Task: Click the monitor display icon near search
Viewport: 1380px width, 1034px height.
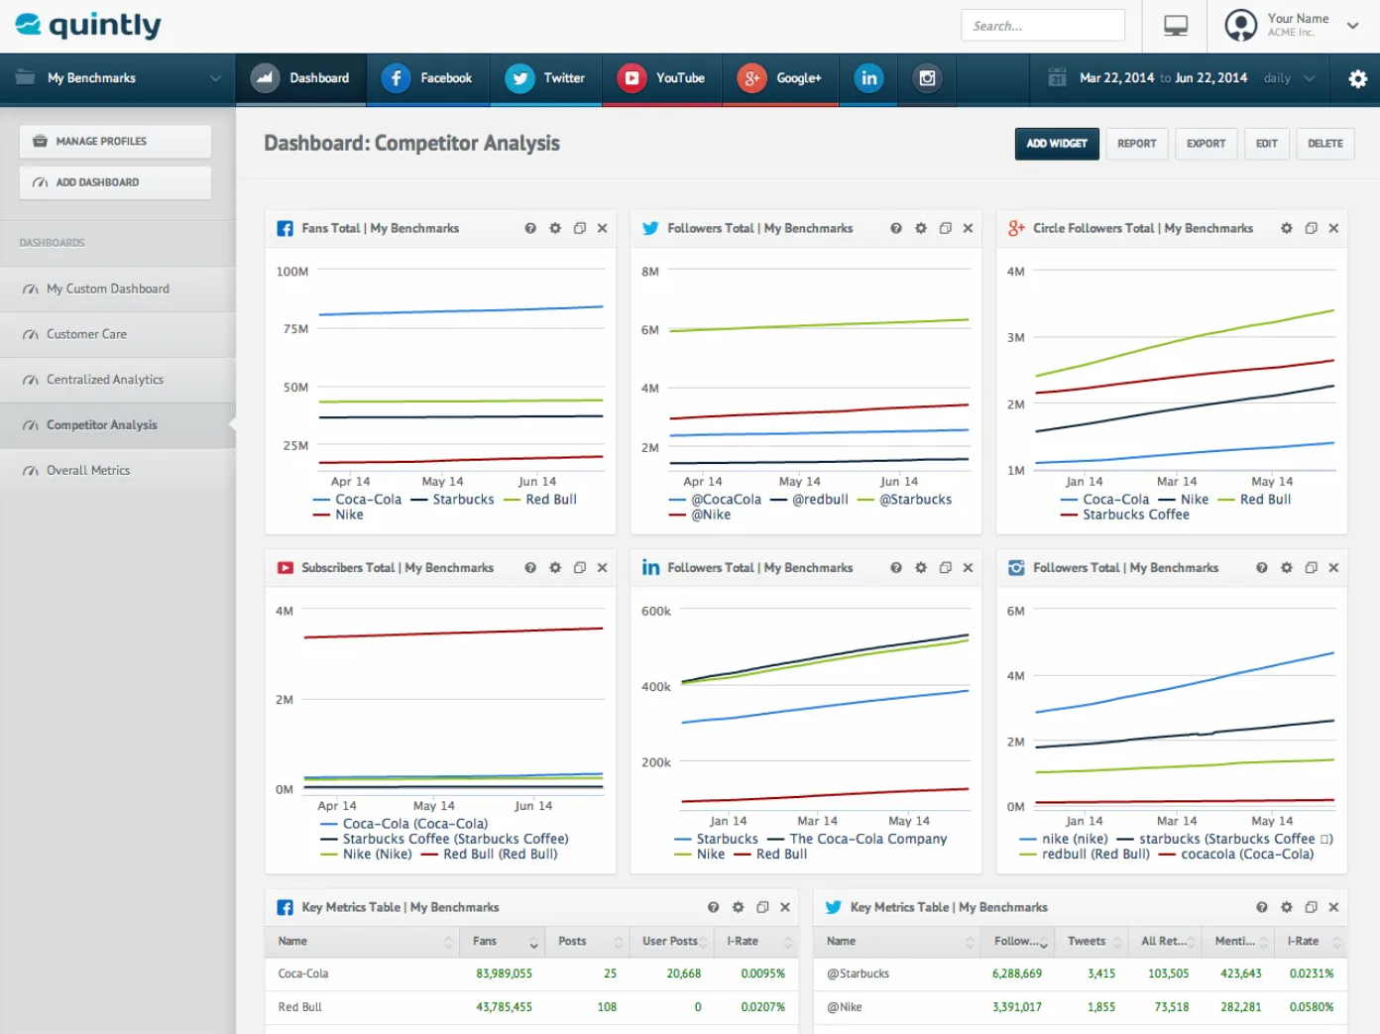Action: coord(1176,26)
